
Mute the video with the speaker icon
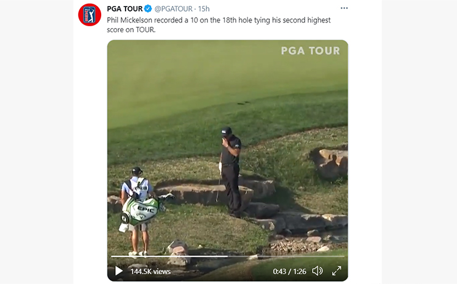pos(317,271)
